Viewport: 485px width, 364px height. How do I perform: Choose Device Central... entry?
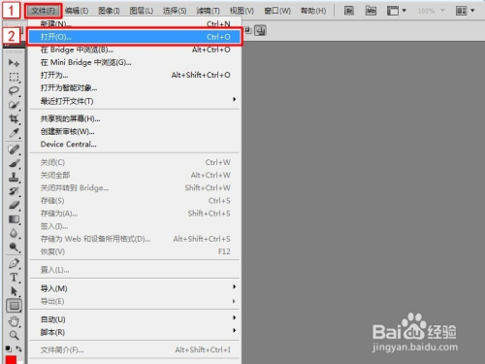click(x=135, y=144)
